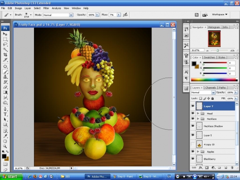Select the Rectangular Marquee tool

(5, 39)
